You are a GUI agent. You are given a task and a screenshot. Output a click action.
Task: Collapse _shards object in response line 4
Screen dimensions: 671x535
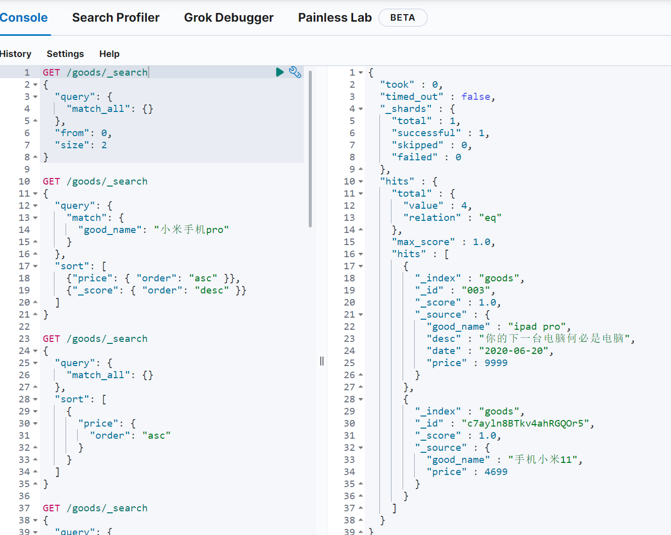pos(360,109)
